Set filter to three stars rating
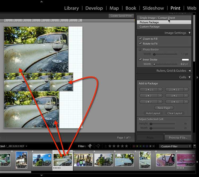 point(118,146)
